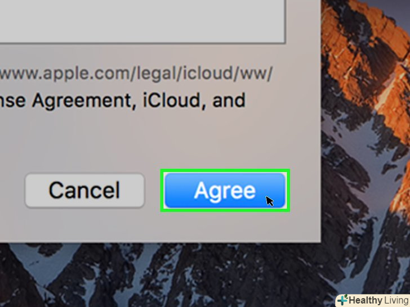Open the apple.com/legal/icloud/ww/ URL
The width and height of the screenshot is (410, 307).
(136, 74)
